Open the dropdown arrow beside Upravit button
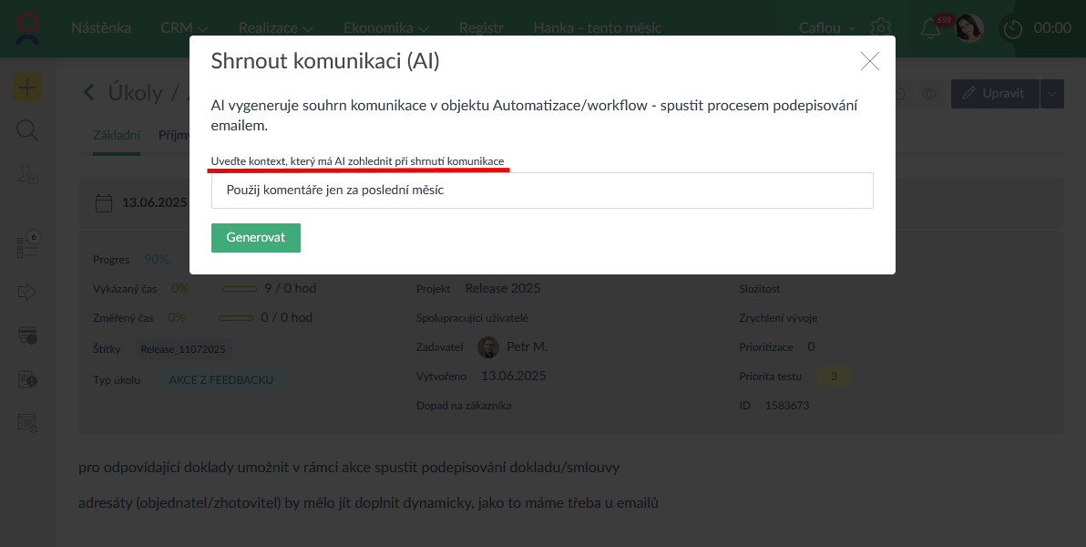The height and width of the screenshot is (547, 1086). (1052, 94)
